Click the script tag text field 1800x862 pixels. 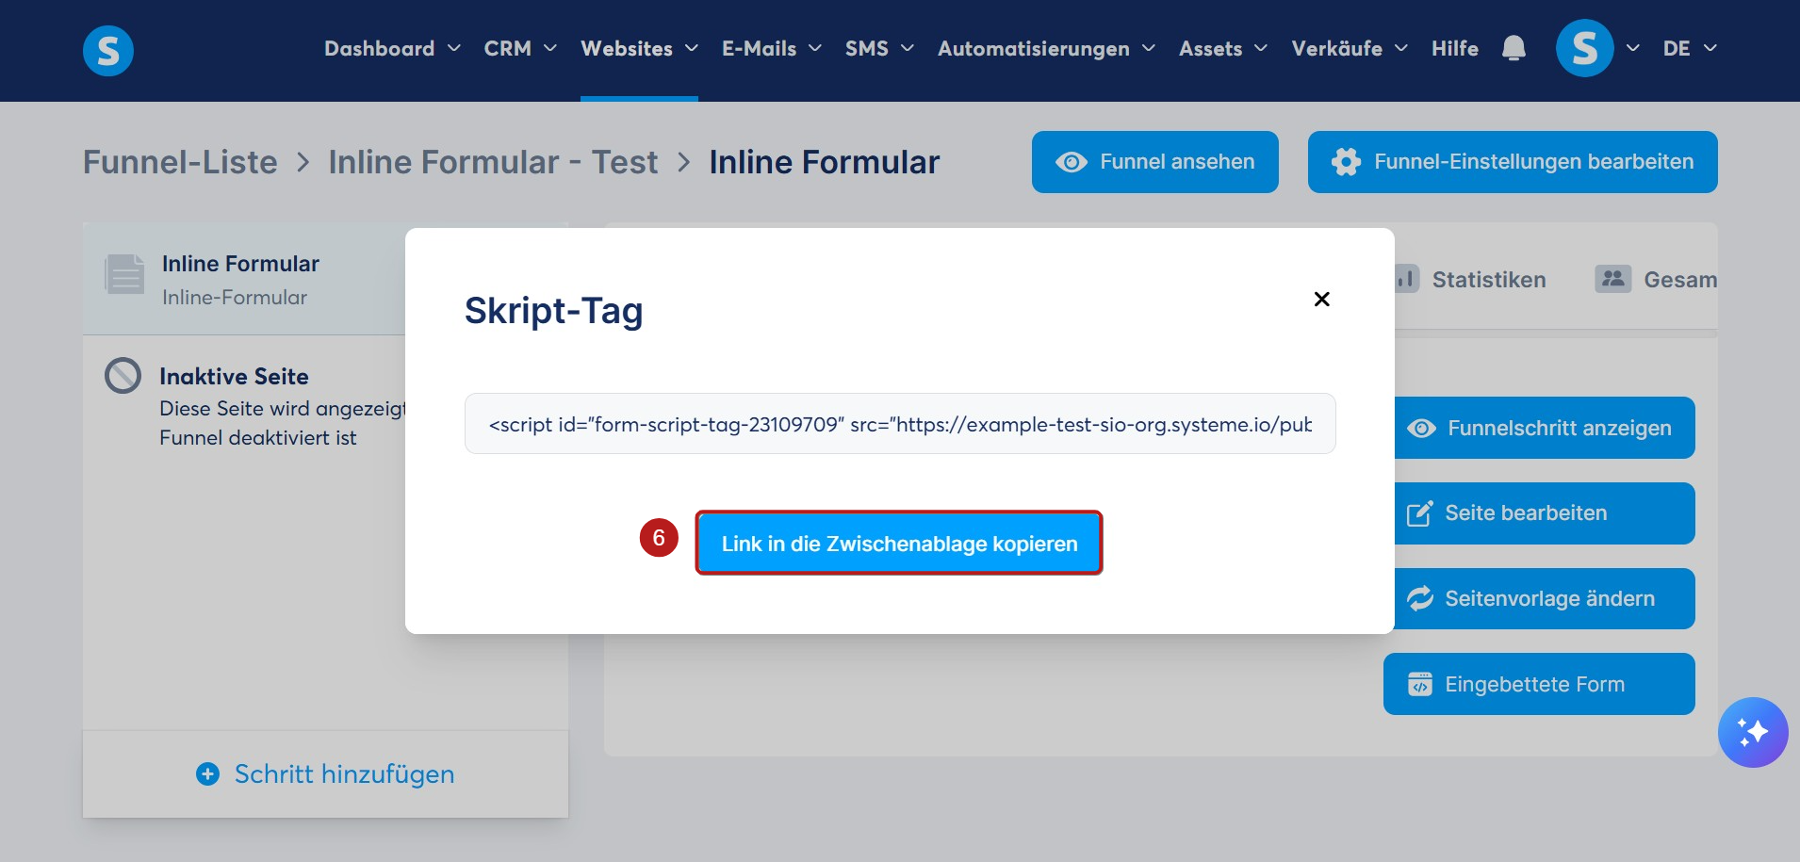[x=900, y=424]
